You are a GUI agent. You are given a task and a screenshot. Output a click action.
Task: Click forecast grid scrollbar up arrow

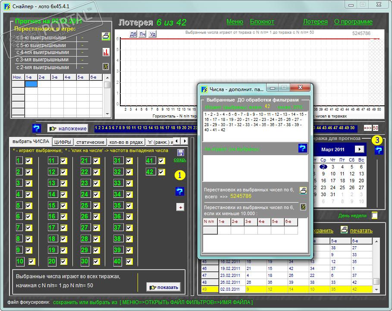click(x=107, y=77)
